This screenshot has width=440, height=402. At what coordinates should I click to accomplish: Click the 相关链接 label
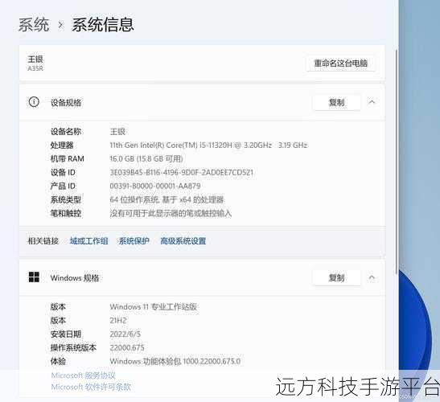tap(43, 241)
